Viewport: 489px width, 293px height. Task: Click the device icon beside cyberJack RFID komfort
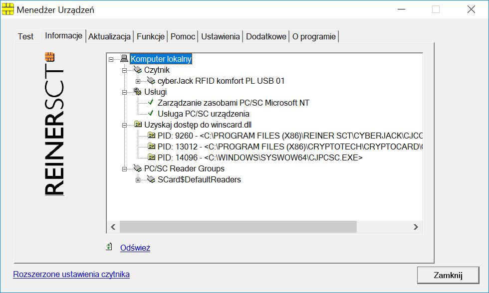(x=151, y=81)
